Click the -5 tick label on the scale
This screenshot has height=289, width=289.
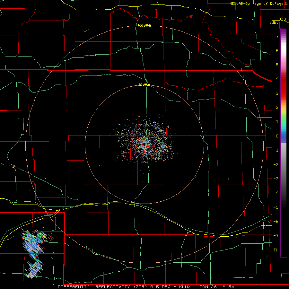click(276, 207)
